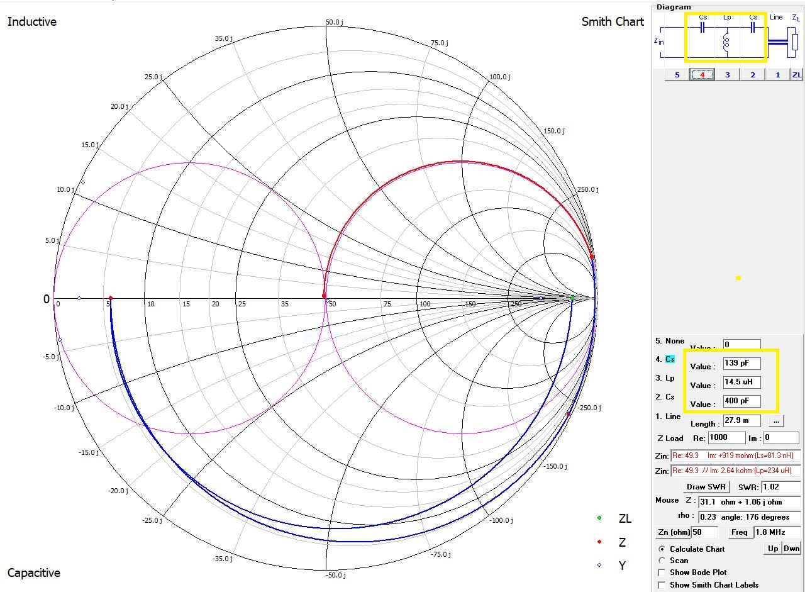This screenshot has width=805, height=592.
Task: Click the rho angle readout field
Action: pos(749,517)
